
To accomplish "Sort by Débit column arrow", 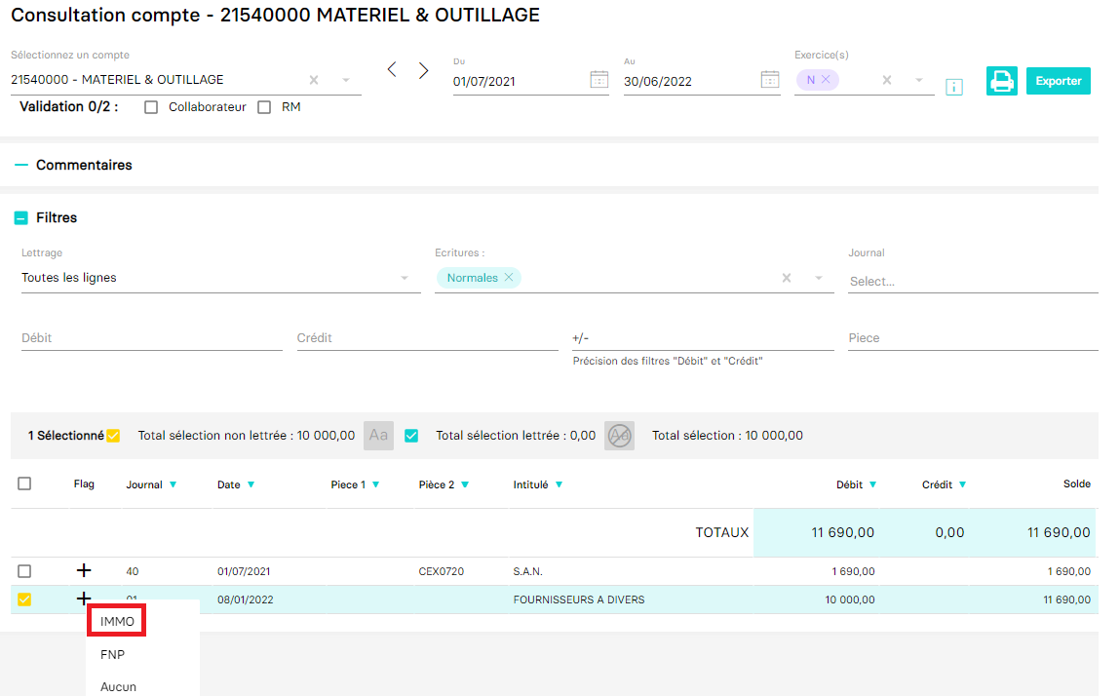I will (x=872, y=484).
